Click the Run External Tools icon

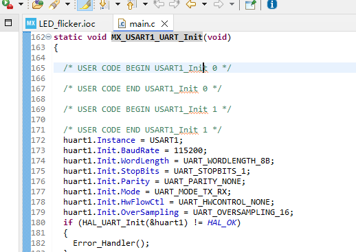[x=8, y=4]
